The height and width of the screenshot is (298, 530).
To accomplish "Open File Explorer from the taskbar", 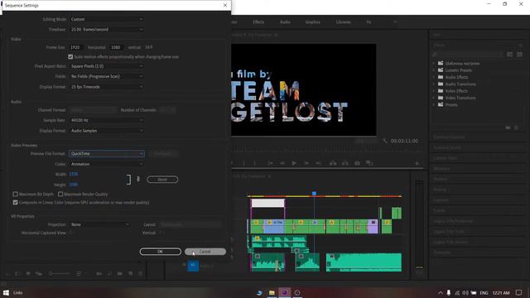I will (x=272, y=292).
